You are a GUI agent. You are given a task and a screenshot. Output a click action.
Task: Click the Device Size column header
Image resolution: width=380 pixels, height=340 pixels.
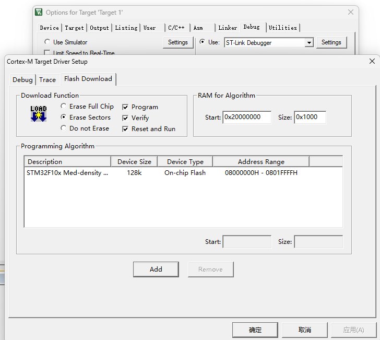point(134,162)
